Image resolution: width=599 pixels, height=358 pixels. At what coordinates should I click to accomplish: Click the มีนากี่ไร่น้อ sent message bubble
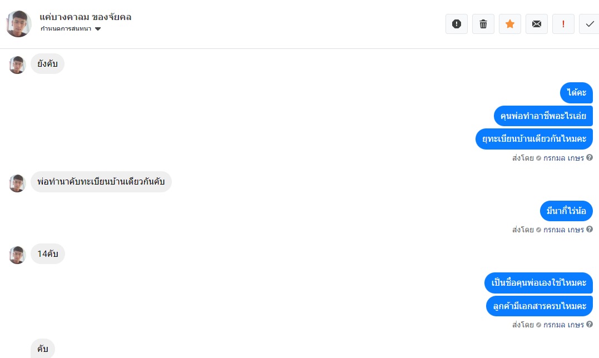(x=566, y=211)
